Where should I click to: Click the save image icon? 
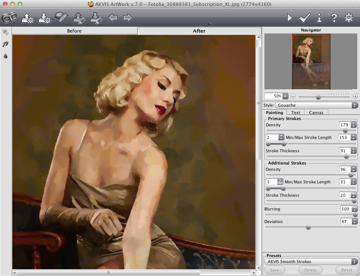click(x=44, y=17)
